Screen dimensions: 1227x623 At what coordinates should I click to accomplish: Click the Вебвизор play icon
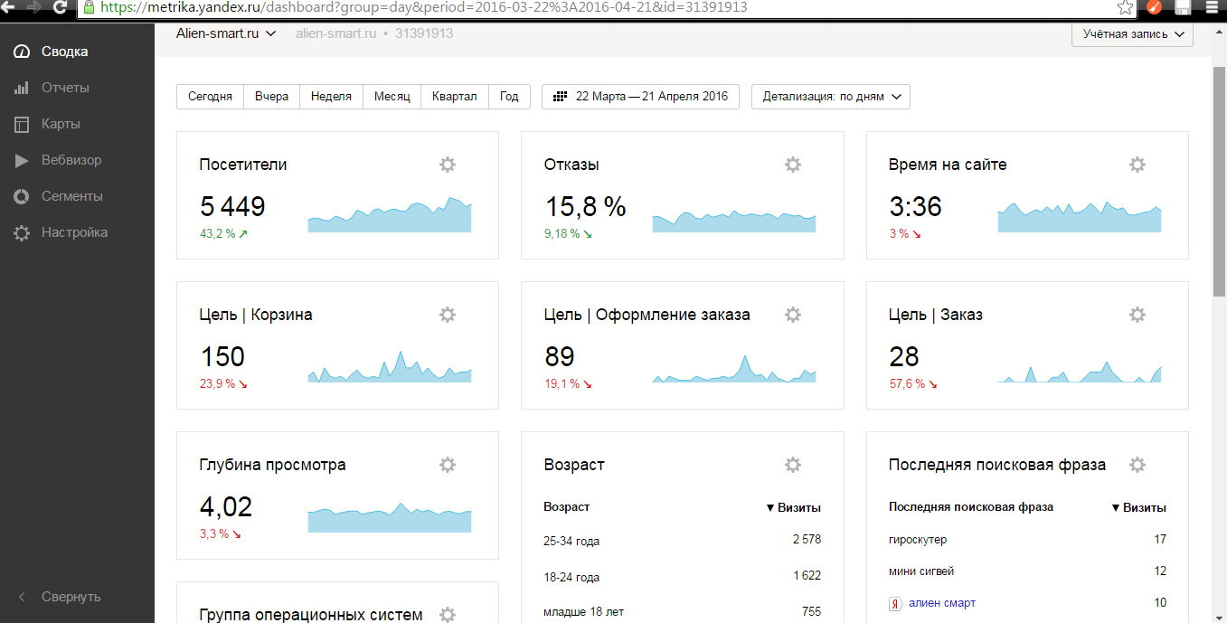[x=23, y=160]
